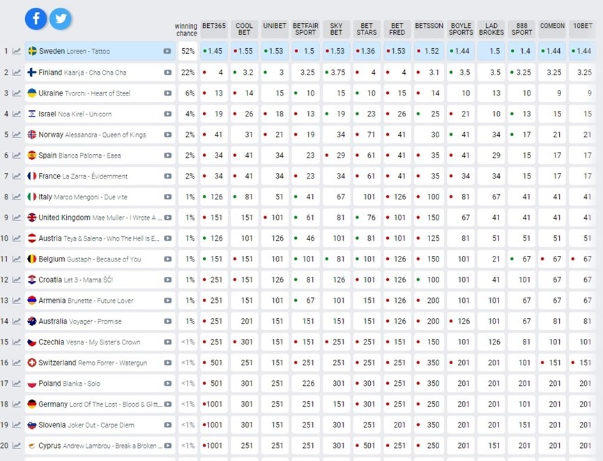Open Sweden's odds history chart icon
The width and height of the screenshot is (603, 461).
coord(17,51)
